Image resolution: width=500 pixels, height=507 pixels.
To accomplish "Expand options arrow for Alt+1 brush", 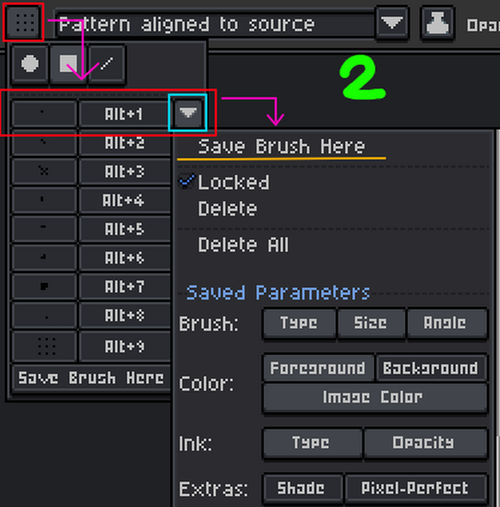I will coord(188,113).
